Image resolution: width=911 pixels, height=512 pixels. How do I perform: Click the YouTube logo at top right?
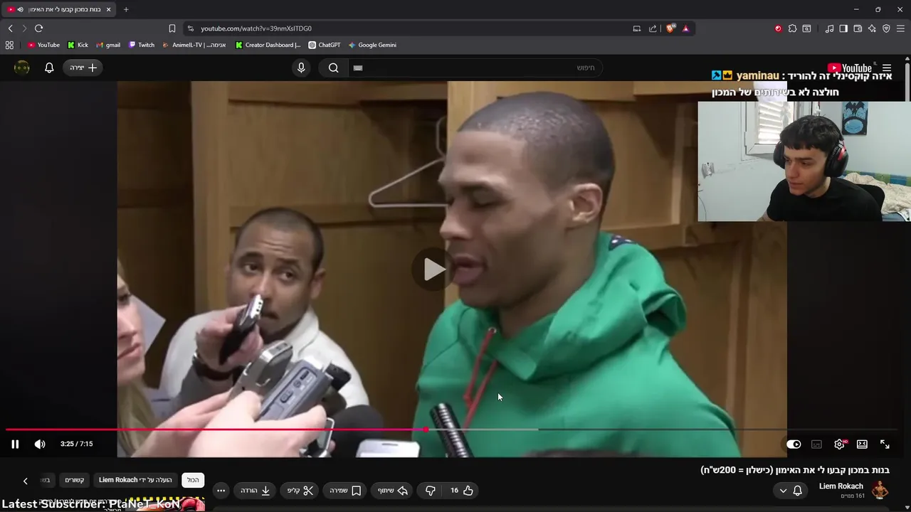pos(850,68)
